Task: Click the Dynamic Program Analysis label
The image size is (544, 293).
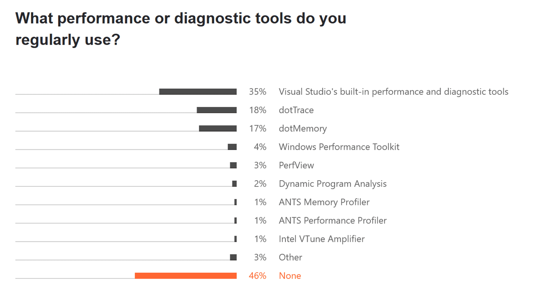Action: click(x=333, y=184)
